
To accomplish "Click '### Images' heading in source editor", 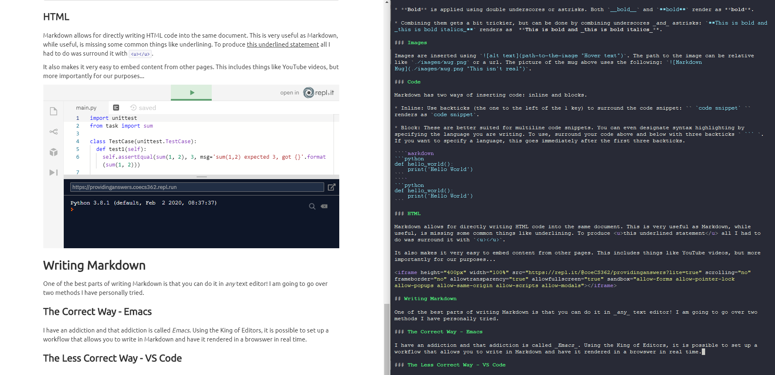I will [x=410, y=43].
